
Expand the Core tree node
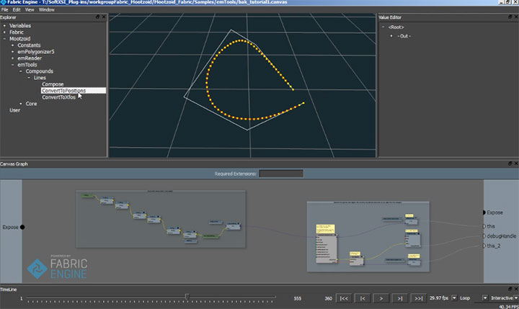point(20,104)
